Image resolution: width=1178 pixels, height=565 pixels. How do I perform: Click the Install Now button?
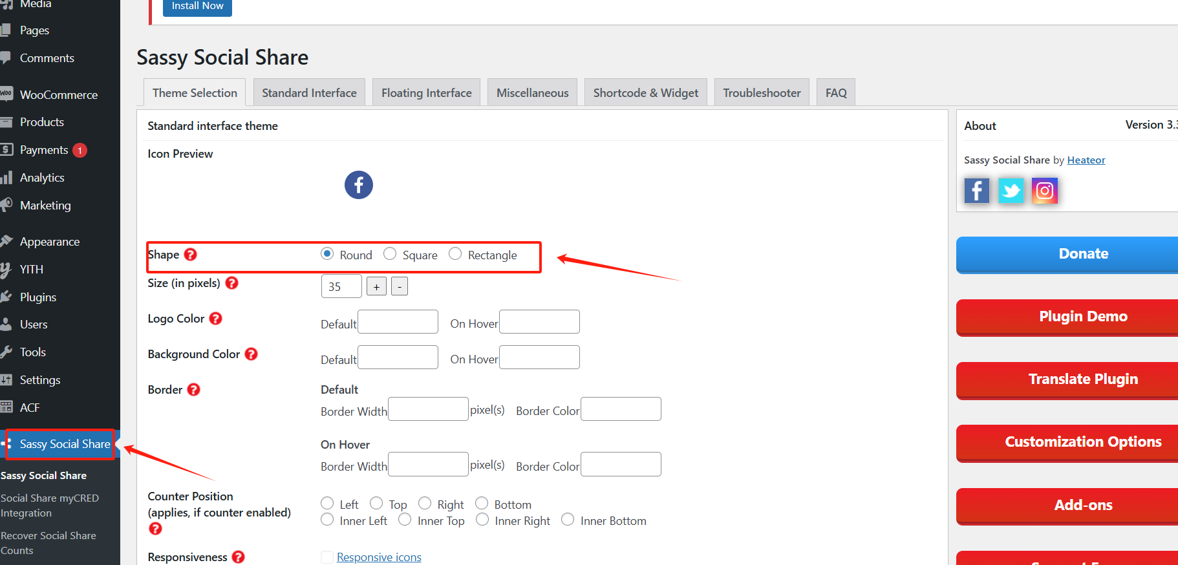pyautogui.click(x=197, y=6)
